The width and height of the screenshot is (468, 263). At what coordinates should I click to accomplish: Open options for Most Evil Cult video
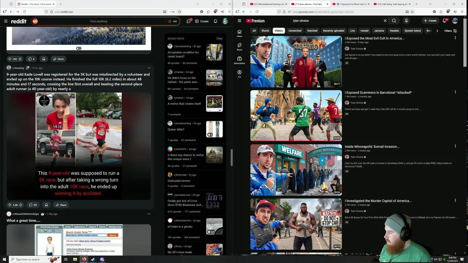pyautogui.click(x=455, y=38)
